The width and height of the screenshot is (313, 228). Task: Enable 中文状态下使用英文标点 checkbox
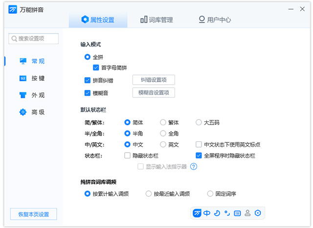(x=199, y=144)
